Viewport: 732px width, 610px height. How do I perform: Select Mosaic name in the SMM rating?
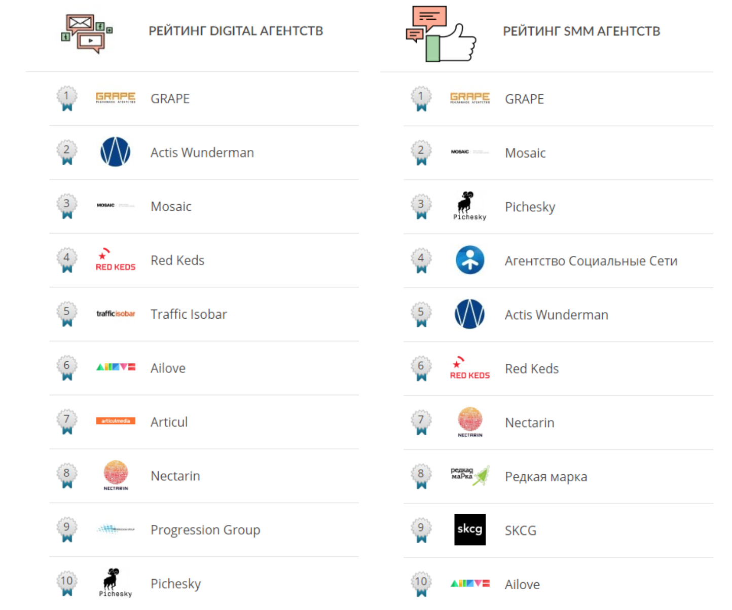pyautogui.click(x=525, y=153)
